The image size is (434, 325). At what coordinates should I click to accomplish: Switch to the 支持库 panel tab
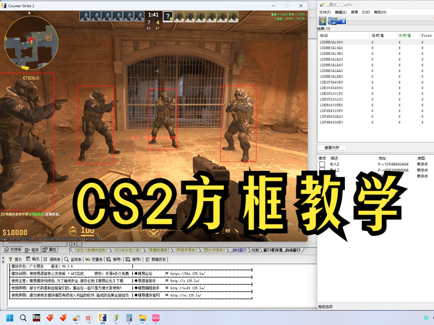click(13, 249)
